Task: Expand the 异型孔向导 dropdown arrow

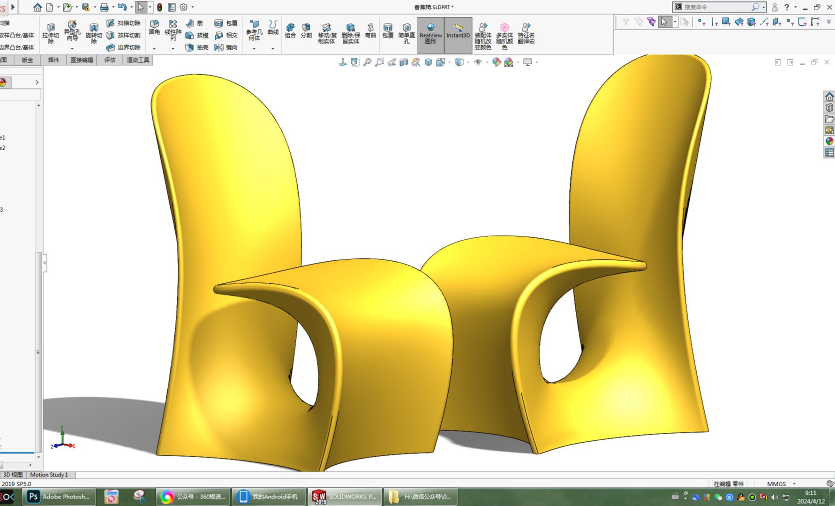Action: pos(72,48)
